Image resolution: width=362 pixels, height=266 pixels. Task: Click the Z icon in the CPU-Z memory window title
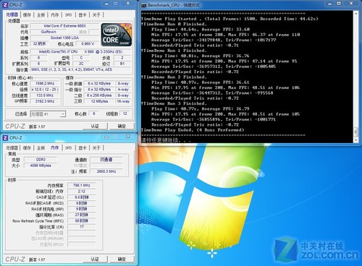point(5,138)
